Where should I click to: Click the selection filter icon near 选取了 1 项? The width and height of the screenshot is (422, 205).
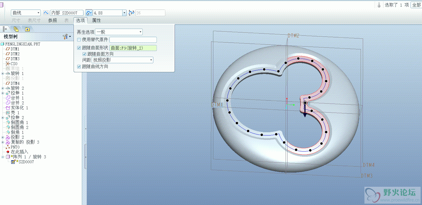(x=379, y=5)
